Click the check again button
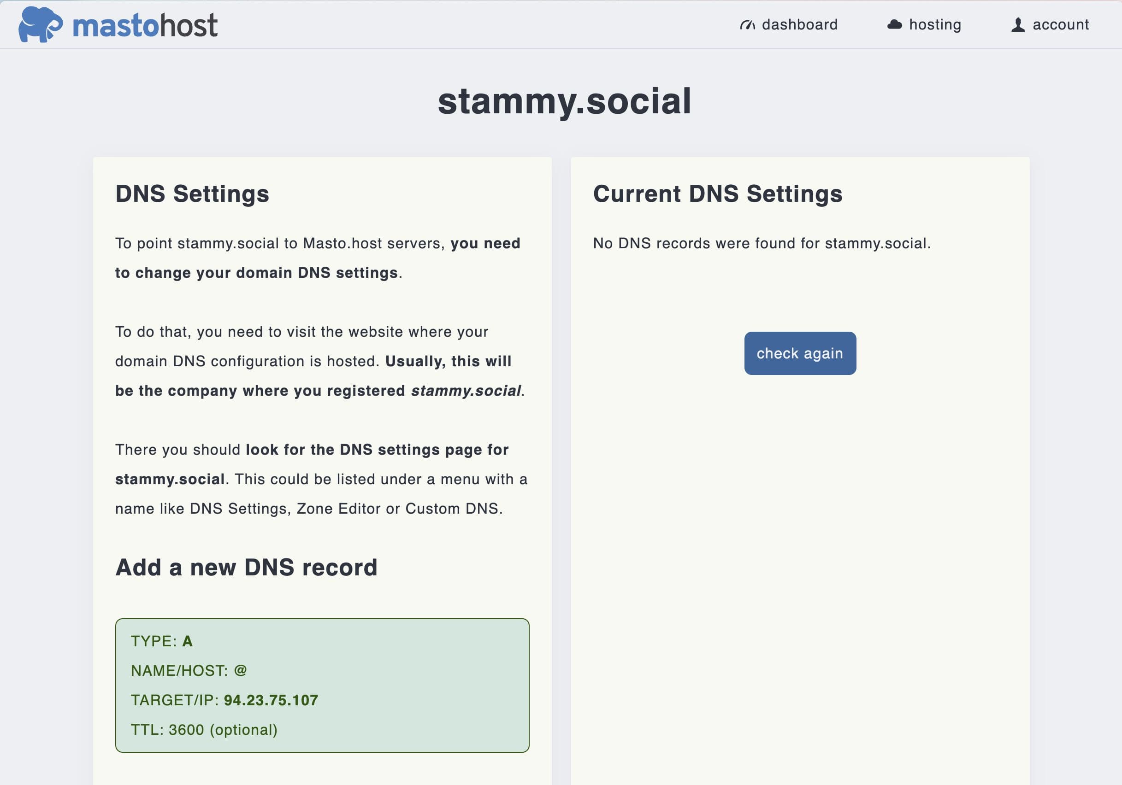The height and width of the screenshot is (785, 1122). [800, 353]
